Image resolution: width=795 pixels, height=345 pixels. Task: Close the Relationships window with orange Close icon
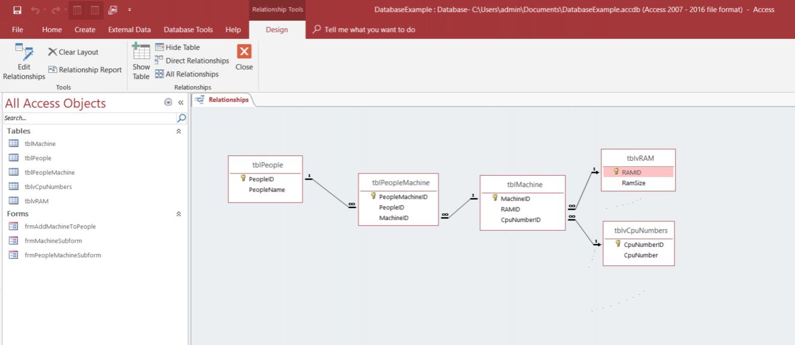[244, 51]
